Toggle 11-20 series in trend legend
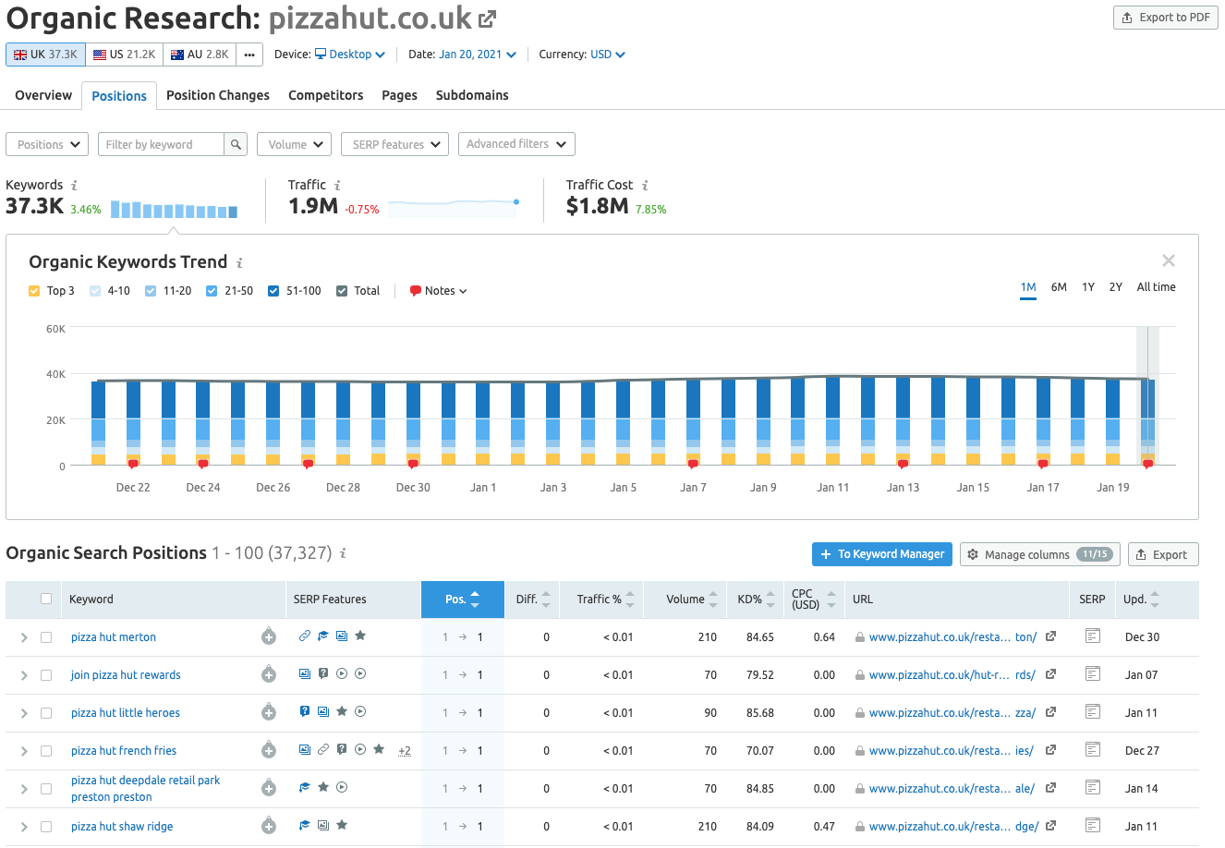The height and width of the screenshot is (848, 1225). click(151, 291)
